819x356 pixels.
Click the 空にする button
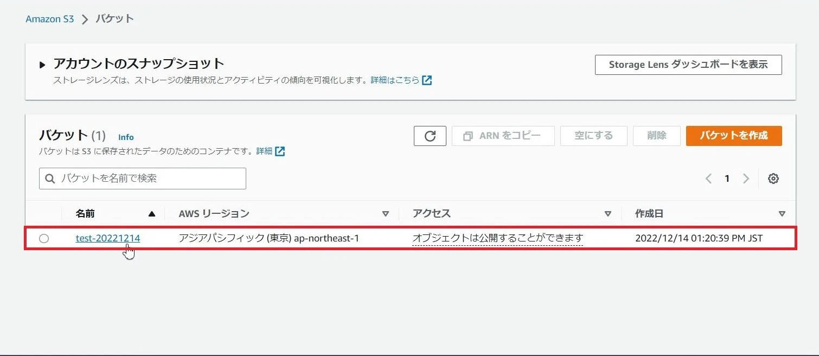click(593, 136)
